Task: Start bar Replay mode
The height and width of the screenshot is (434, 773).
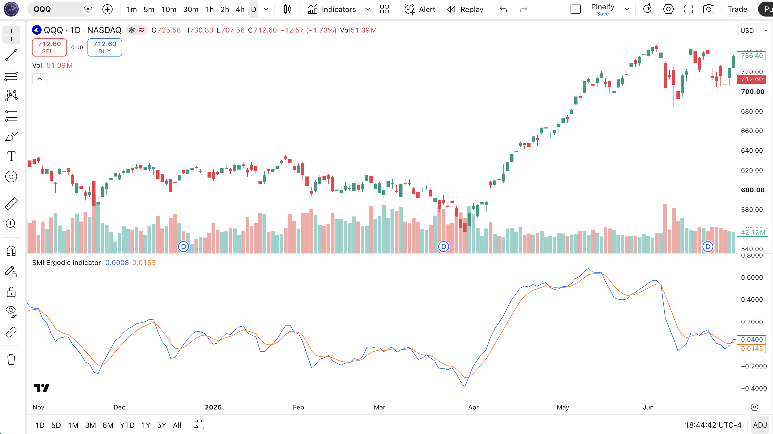Action: tap(465, 9)
